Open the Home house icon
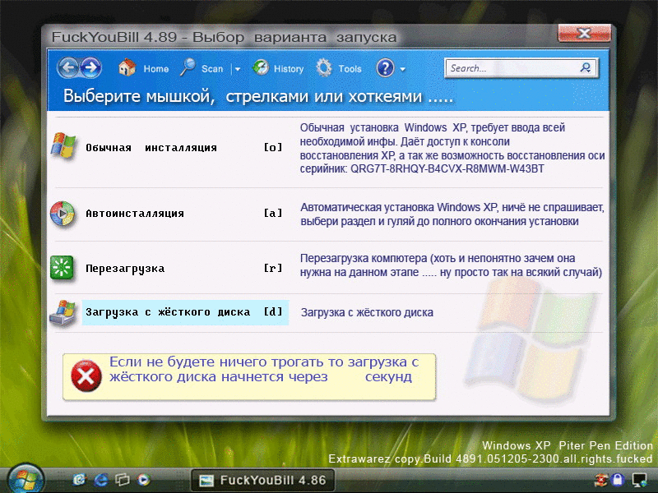Image resolution: width=658 pixels, height=493 pixels. (x=127, y=67)
